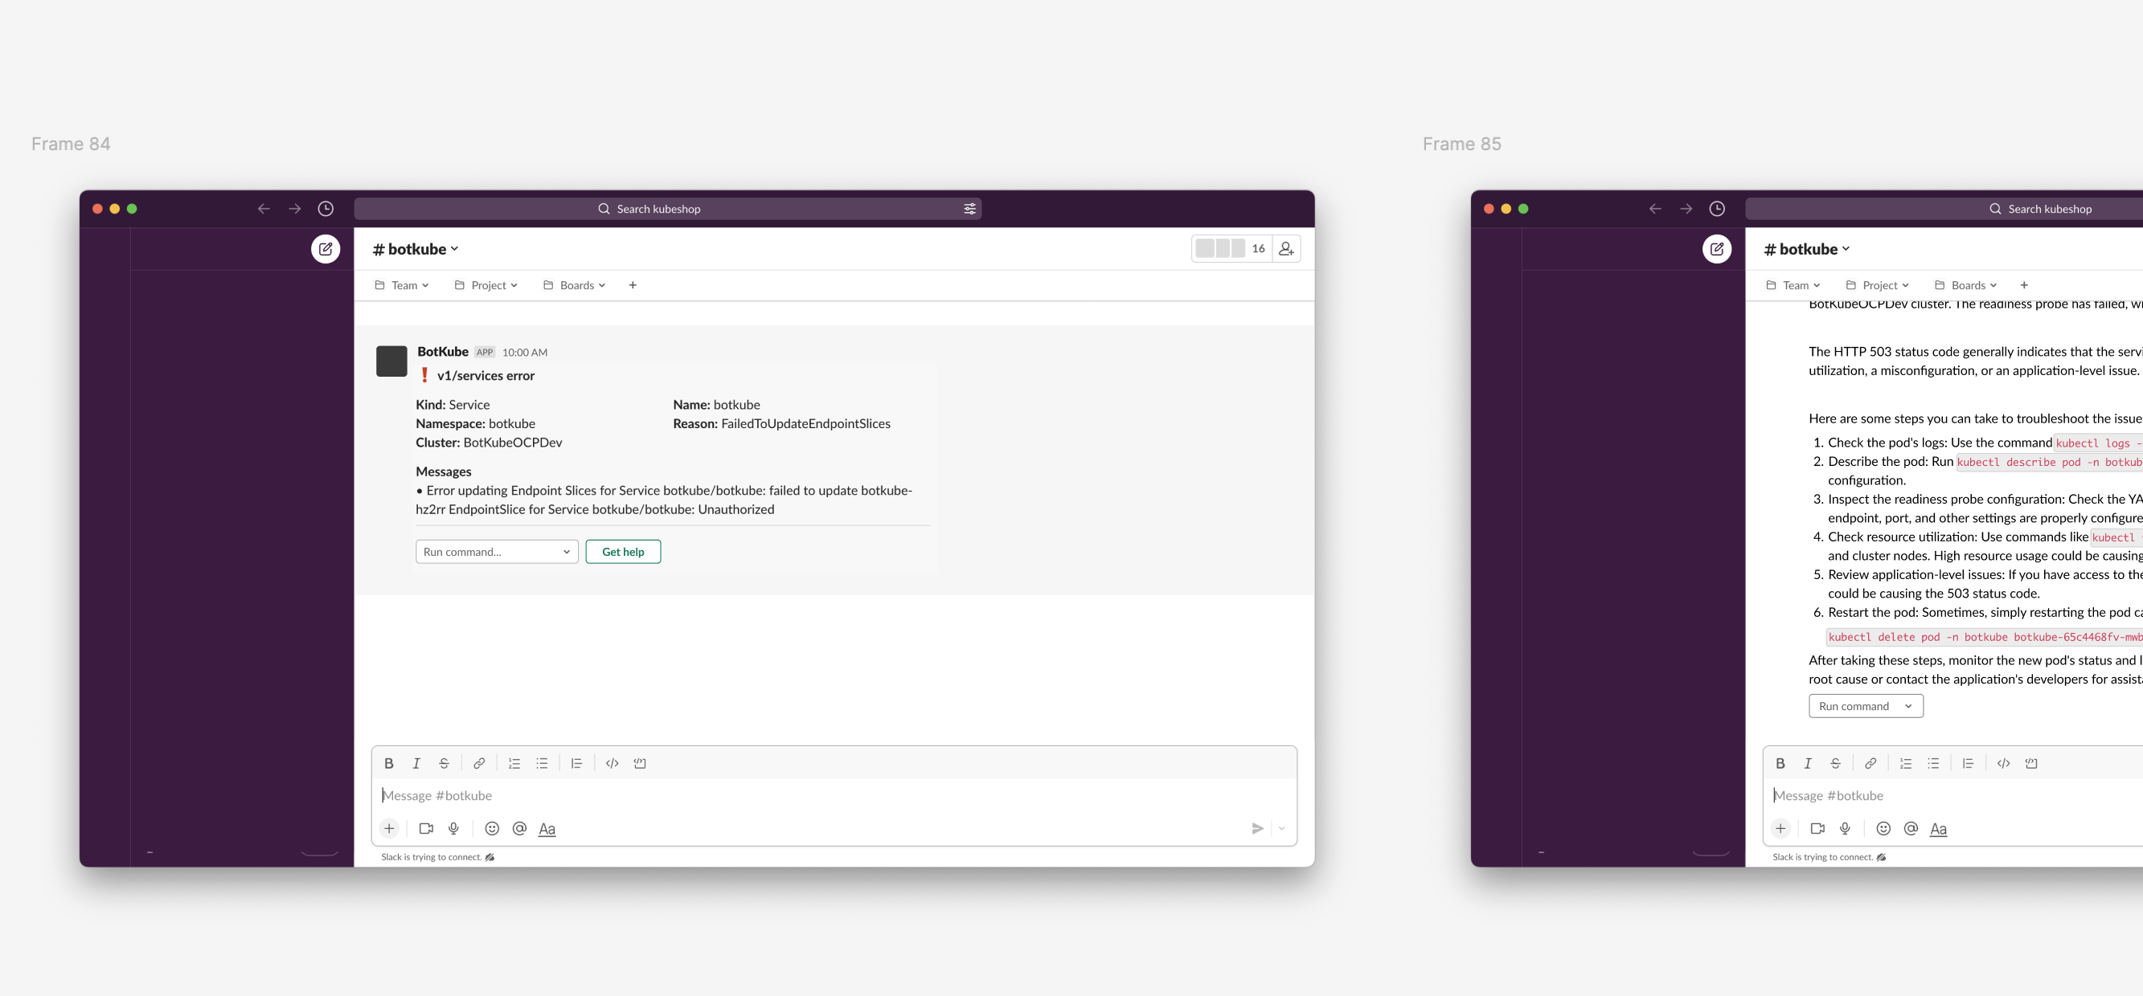The width and height of the screenshot is (2143, 996).
Task: Click the compose new message icon in Frame 84
Action: 326,248
